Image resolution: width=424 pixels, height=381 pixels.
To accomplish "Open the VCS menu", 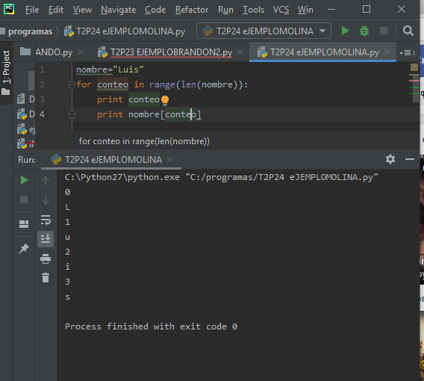I will click(281, 10).
